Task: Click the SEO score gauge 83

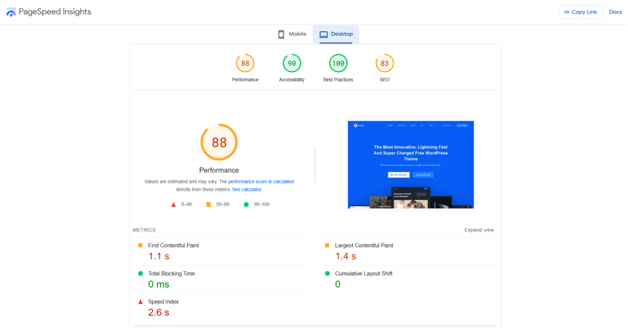Action: [x=385, y=63]
